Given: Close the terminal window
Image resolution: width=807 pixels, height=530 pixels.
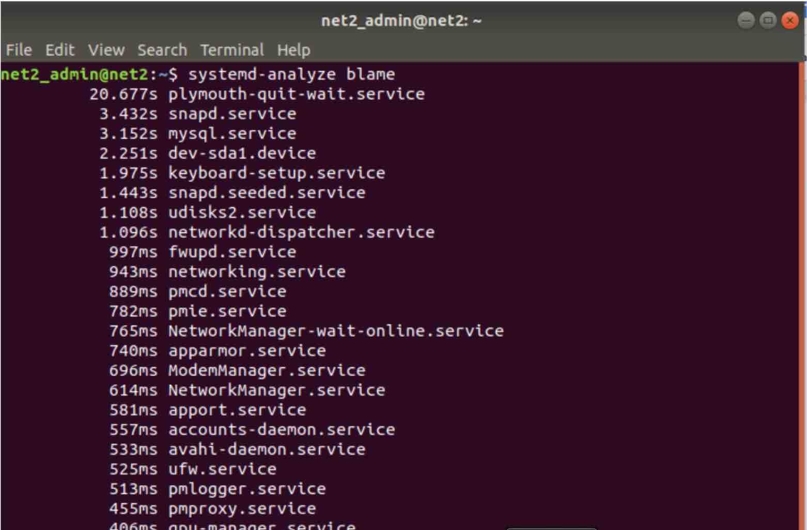Looking at the screenshot, I should 790,21.
